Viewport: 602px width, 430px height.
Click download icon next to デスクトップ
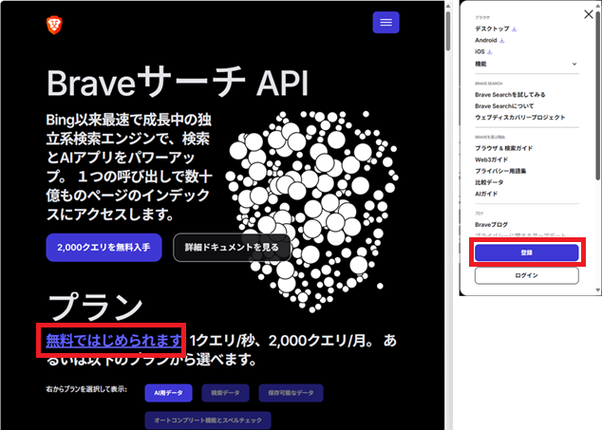(x=515, y=28)
